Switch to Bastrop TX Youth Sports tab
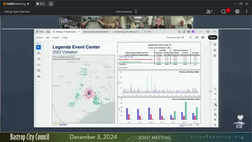This screenshot has width=252, height=142. (x=66, y=32)
